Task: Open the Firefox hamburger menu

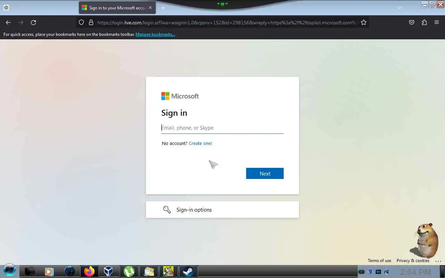Action: pyautogui.click(x=437, y=22)
